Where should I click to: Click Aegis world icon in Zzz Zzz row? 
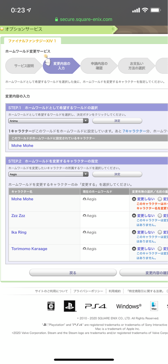(x=85, y=216)
